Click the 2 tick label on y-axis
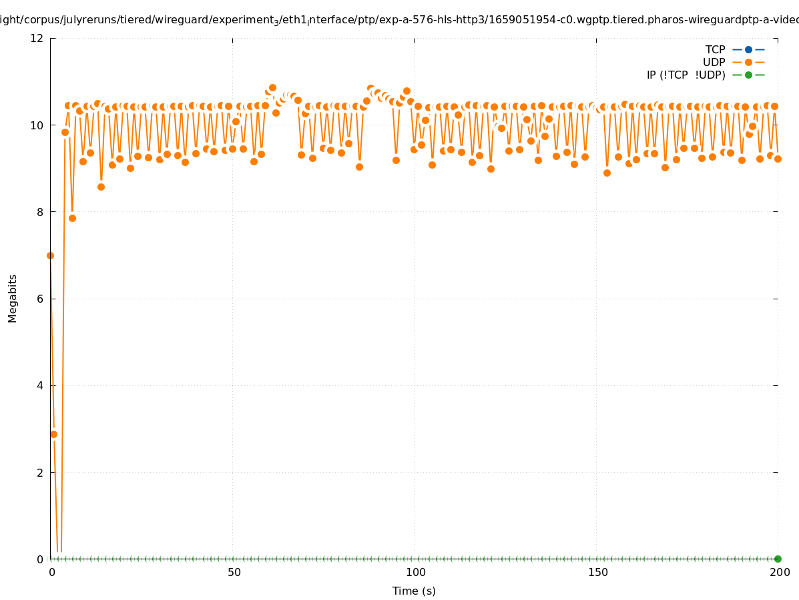 coord(40,472)
